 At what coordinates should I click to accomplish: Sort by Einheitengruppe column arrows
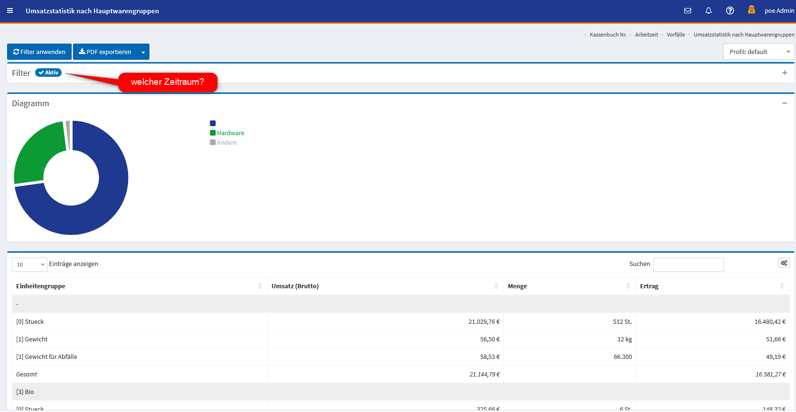259,286
